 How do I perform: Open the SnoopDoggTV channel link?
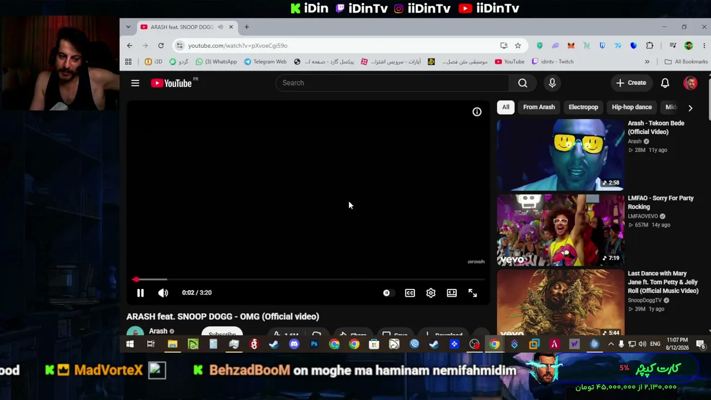(645, 300)
